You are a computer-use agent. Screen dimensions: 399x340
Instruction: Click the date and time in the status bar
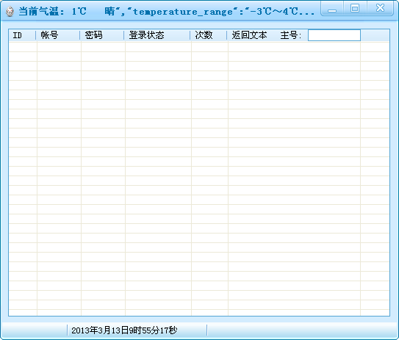(x=124, y=330)
